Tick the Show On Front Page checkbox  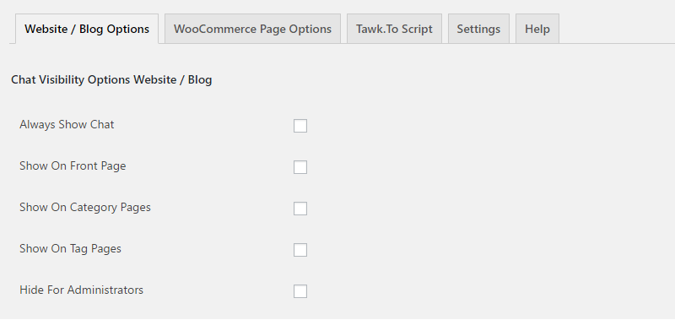coord(300,167)
